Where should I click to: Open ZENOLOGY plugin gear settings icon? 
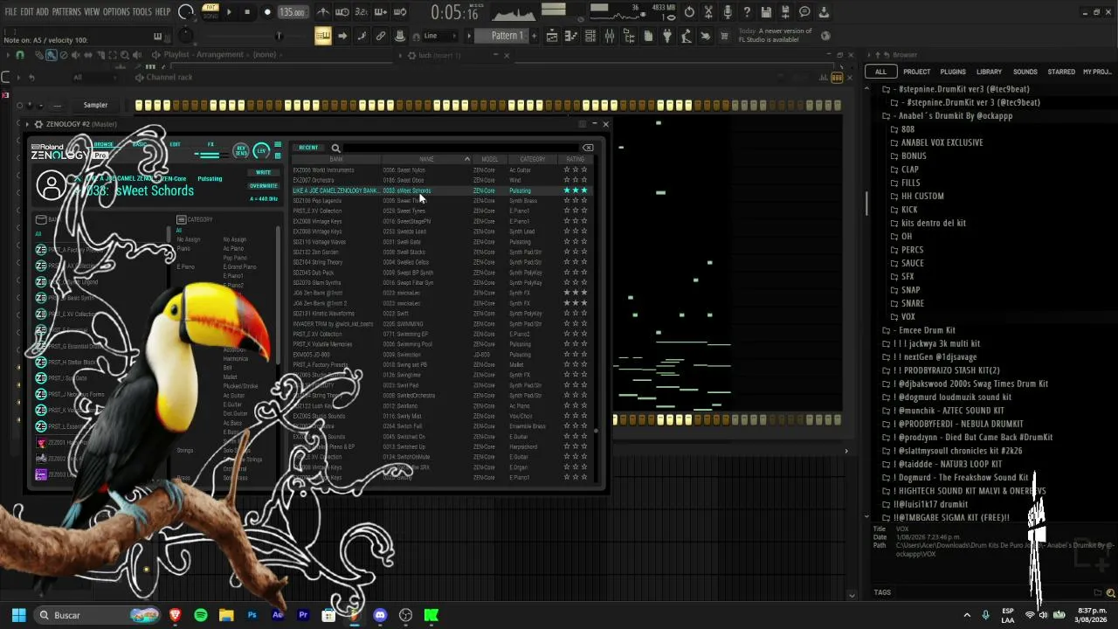point(38,124)
